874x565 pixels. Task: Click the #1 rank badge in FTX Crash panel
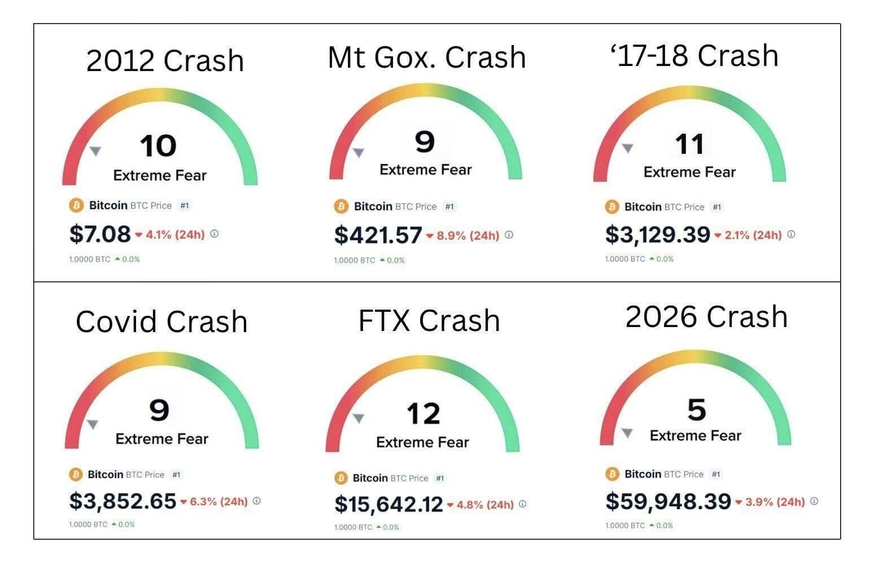tap(440, 478)
